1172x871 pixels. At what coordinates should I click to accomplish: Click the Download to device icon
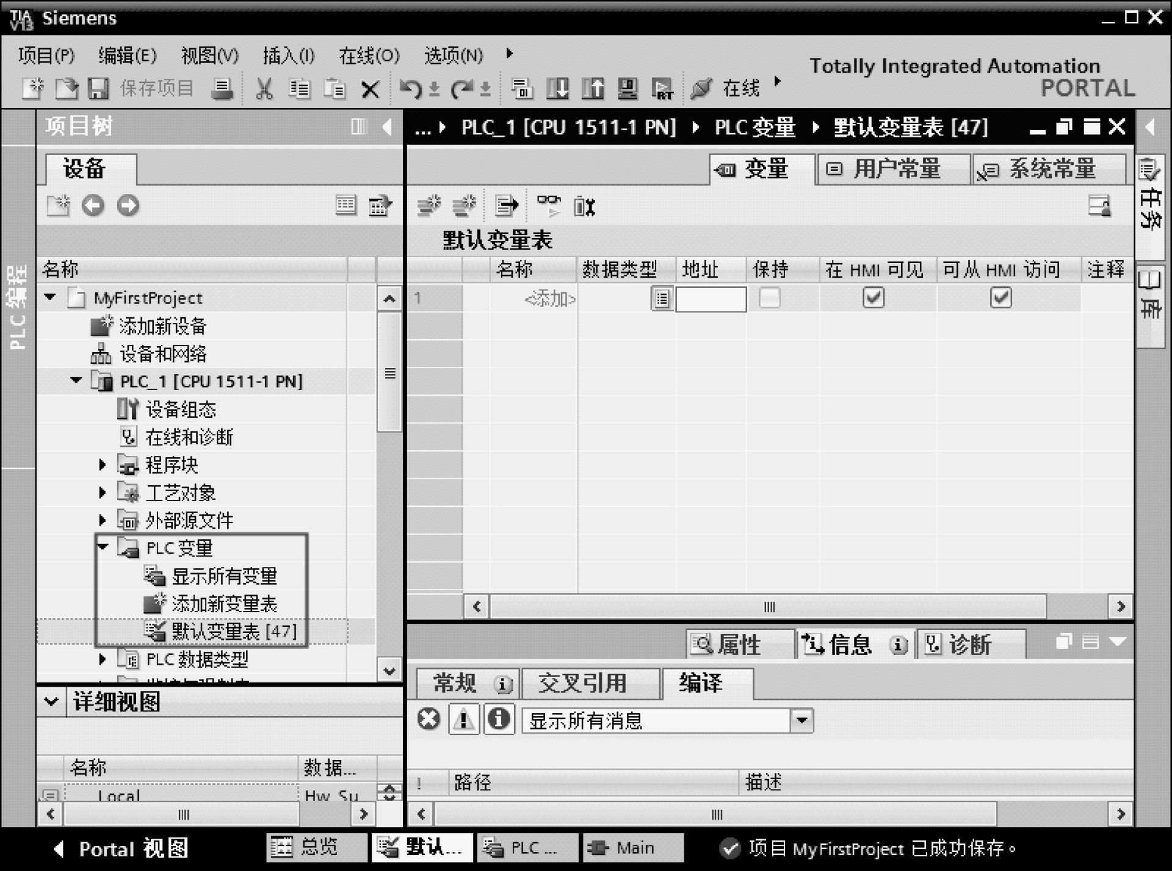[557, 89]
